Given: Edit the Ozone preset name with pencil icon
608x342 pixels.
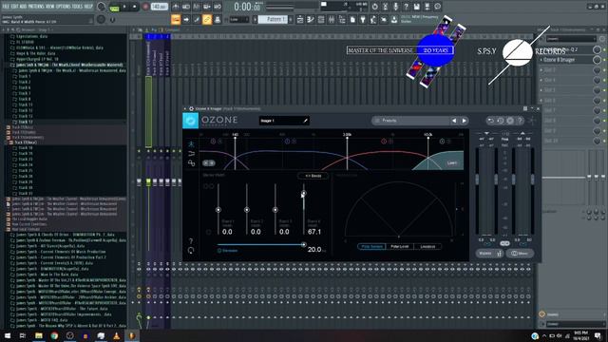Looking at the screenshot, I should pos(305,121).
